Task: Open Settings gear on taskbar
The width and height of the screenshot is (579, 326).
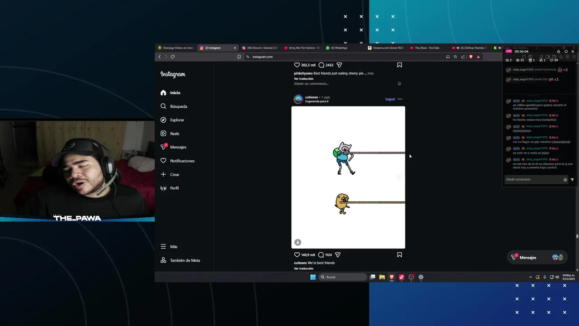Action: pyautogui.click(x=421, y=277)
